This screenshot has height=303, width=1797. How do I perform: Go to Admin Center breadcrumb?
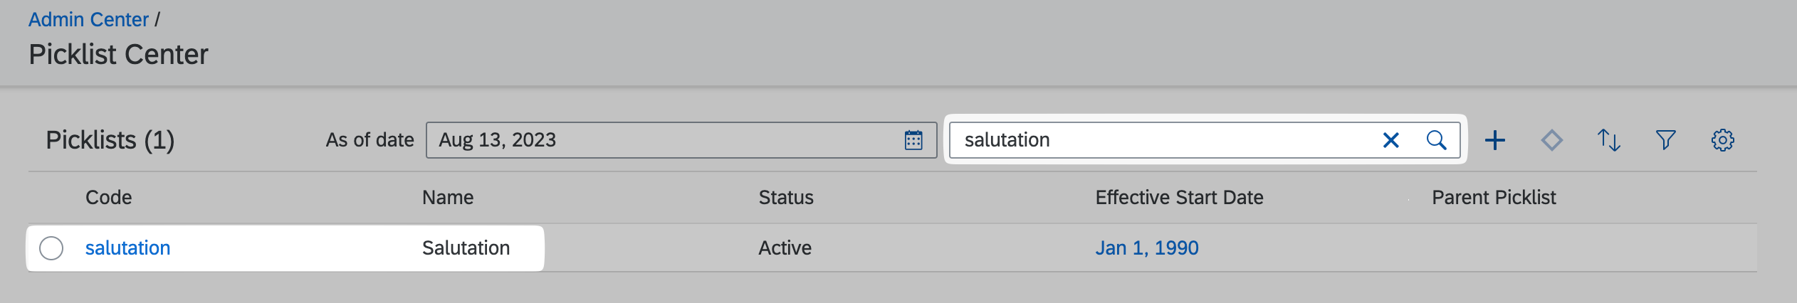tap(88, 20)
